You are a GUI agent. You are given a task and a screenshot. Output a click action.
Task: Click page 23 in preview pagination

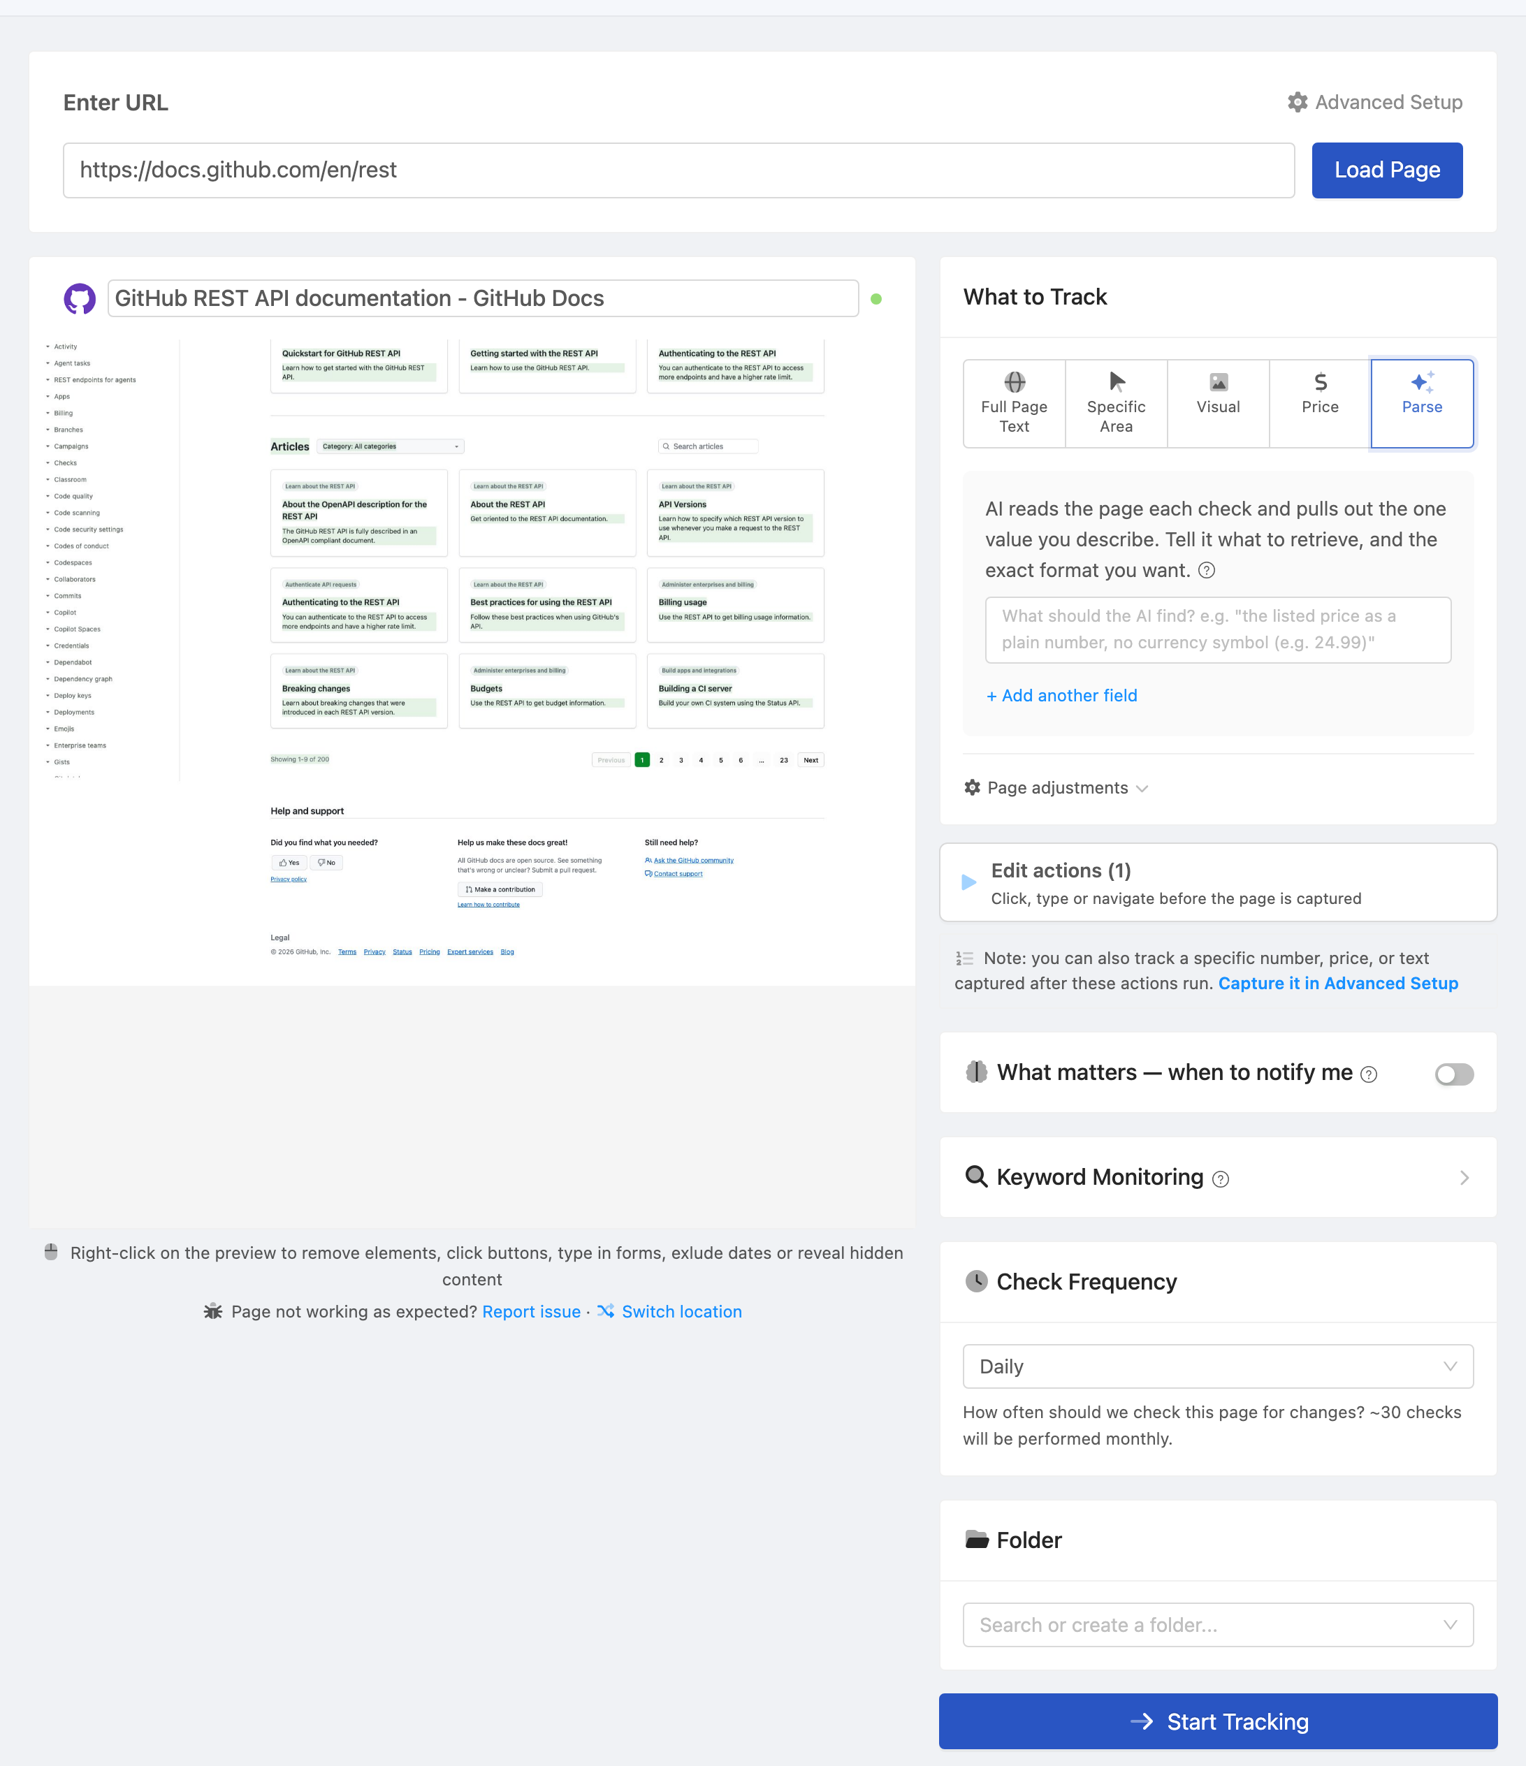[783, 759]
